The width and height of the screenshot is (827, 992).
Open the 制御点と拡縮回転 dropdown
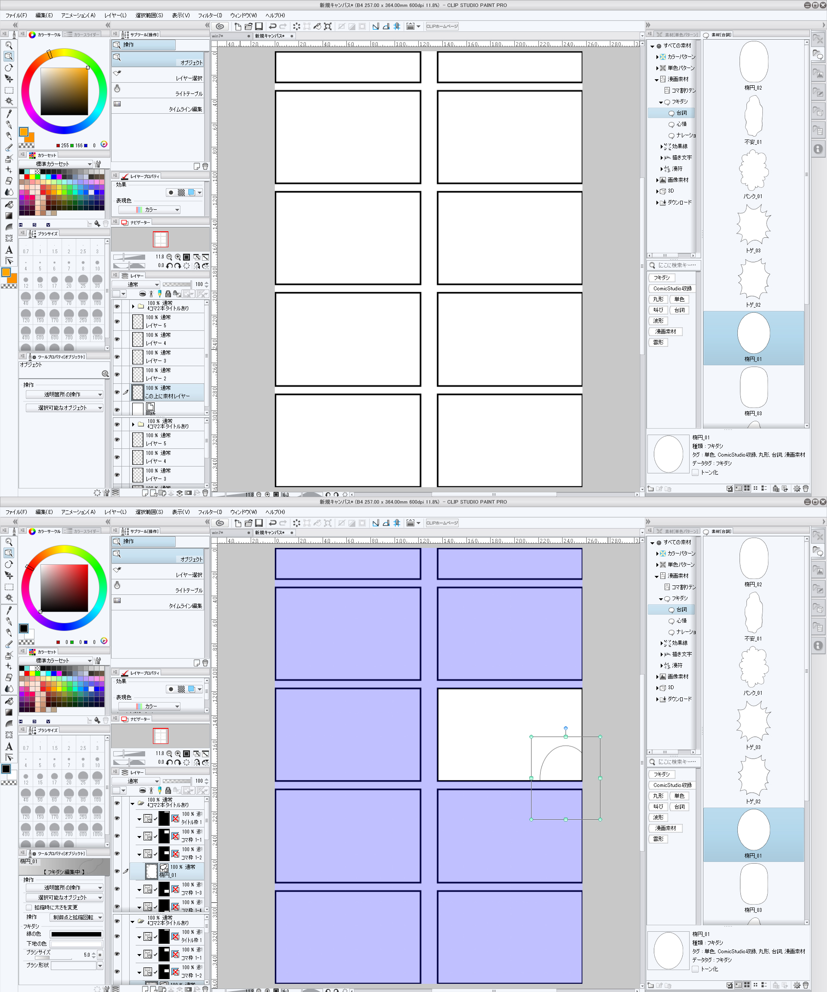click(x=76, y=917)
